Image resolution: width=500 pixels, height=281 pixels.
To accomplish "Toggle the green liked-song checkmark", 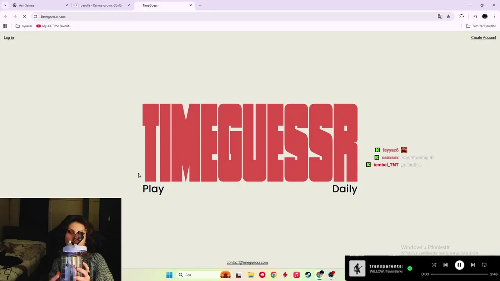I will tap(409, 269).
